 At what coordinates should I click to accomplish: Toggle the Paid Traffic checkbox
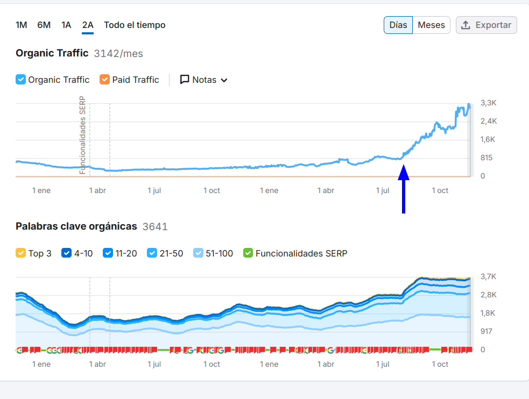point(105,80)
